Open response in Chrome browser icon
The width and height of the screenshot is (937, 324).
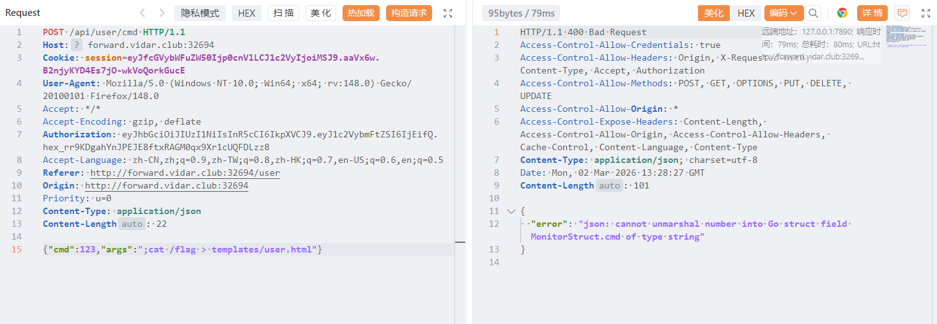coord(842,13)
